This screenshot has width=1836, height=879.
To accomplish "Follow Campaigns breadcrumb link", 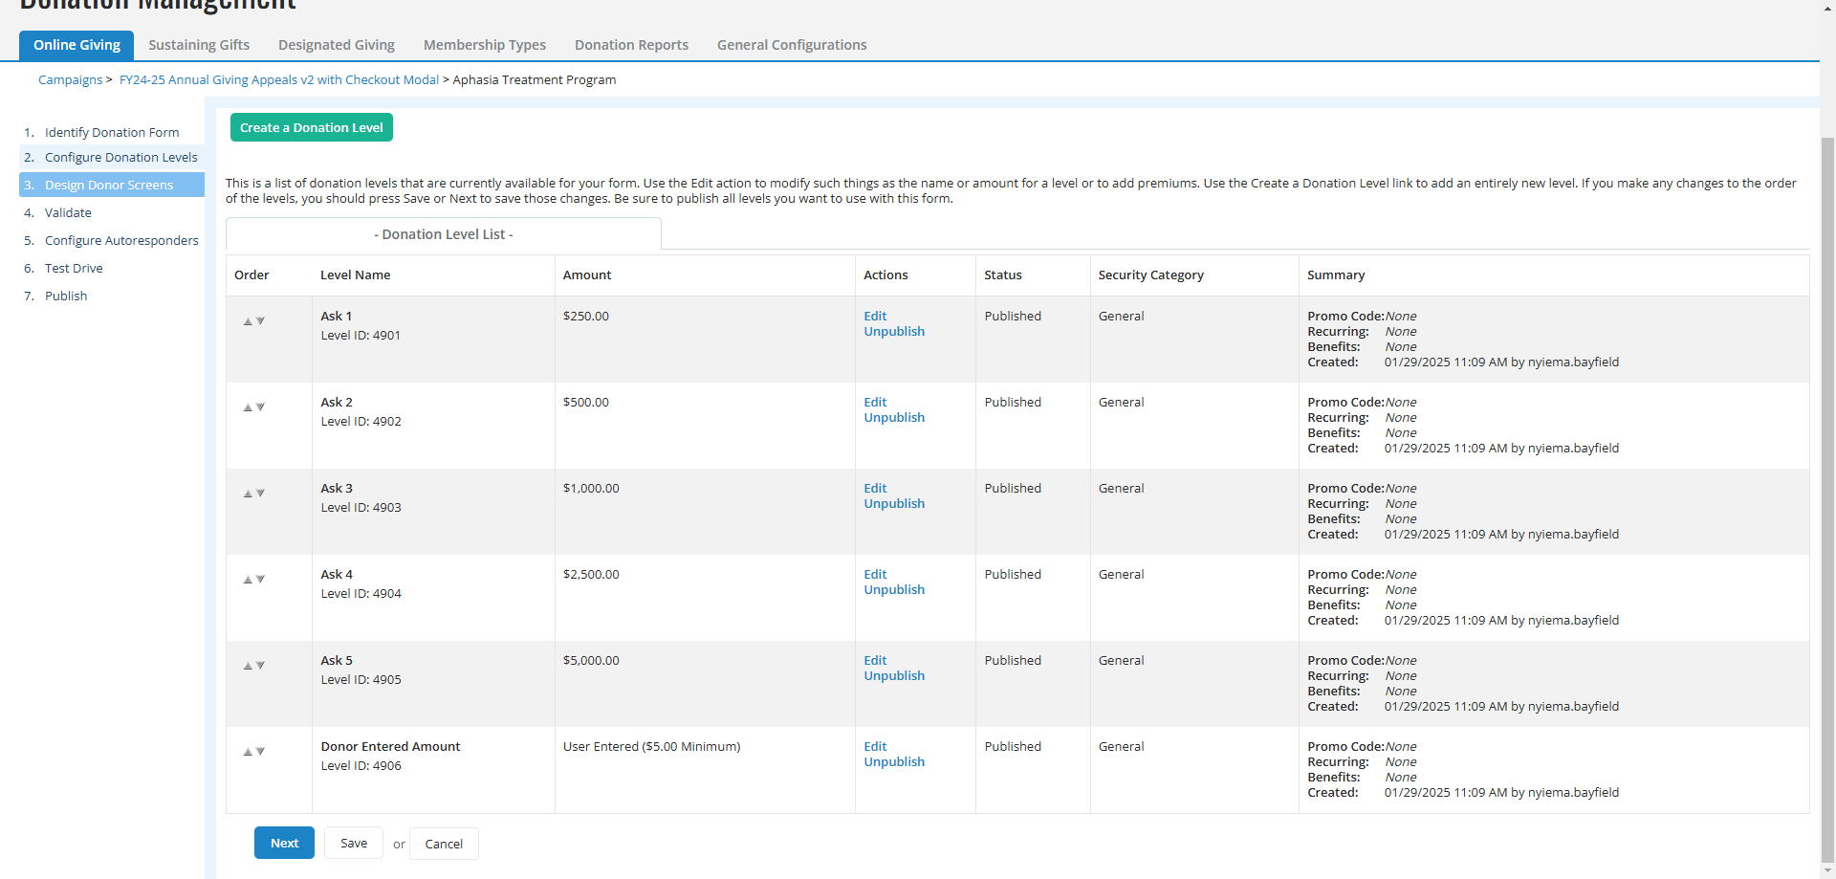I will (70, 79).
